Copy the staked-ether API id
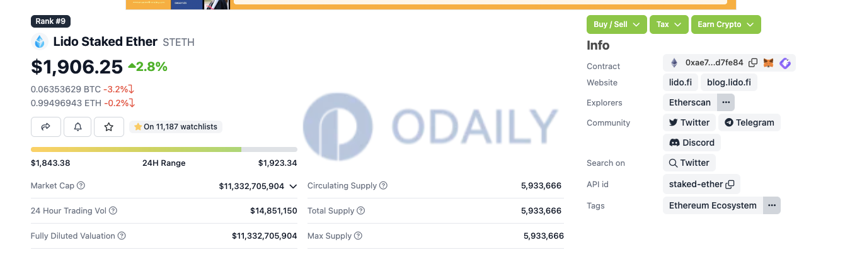Screen dimensions: 862x255 click(730, 185)
